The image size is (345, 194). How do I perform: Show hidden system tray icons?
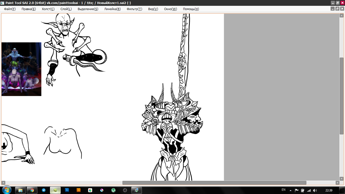(x=290, y=190)
